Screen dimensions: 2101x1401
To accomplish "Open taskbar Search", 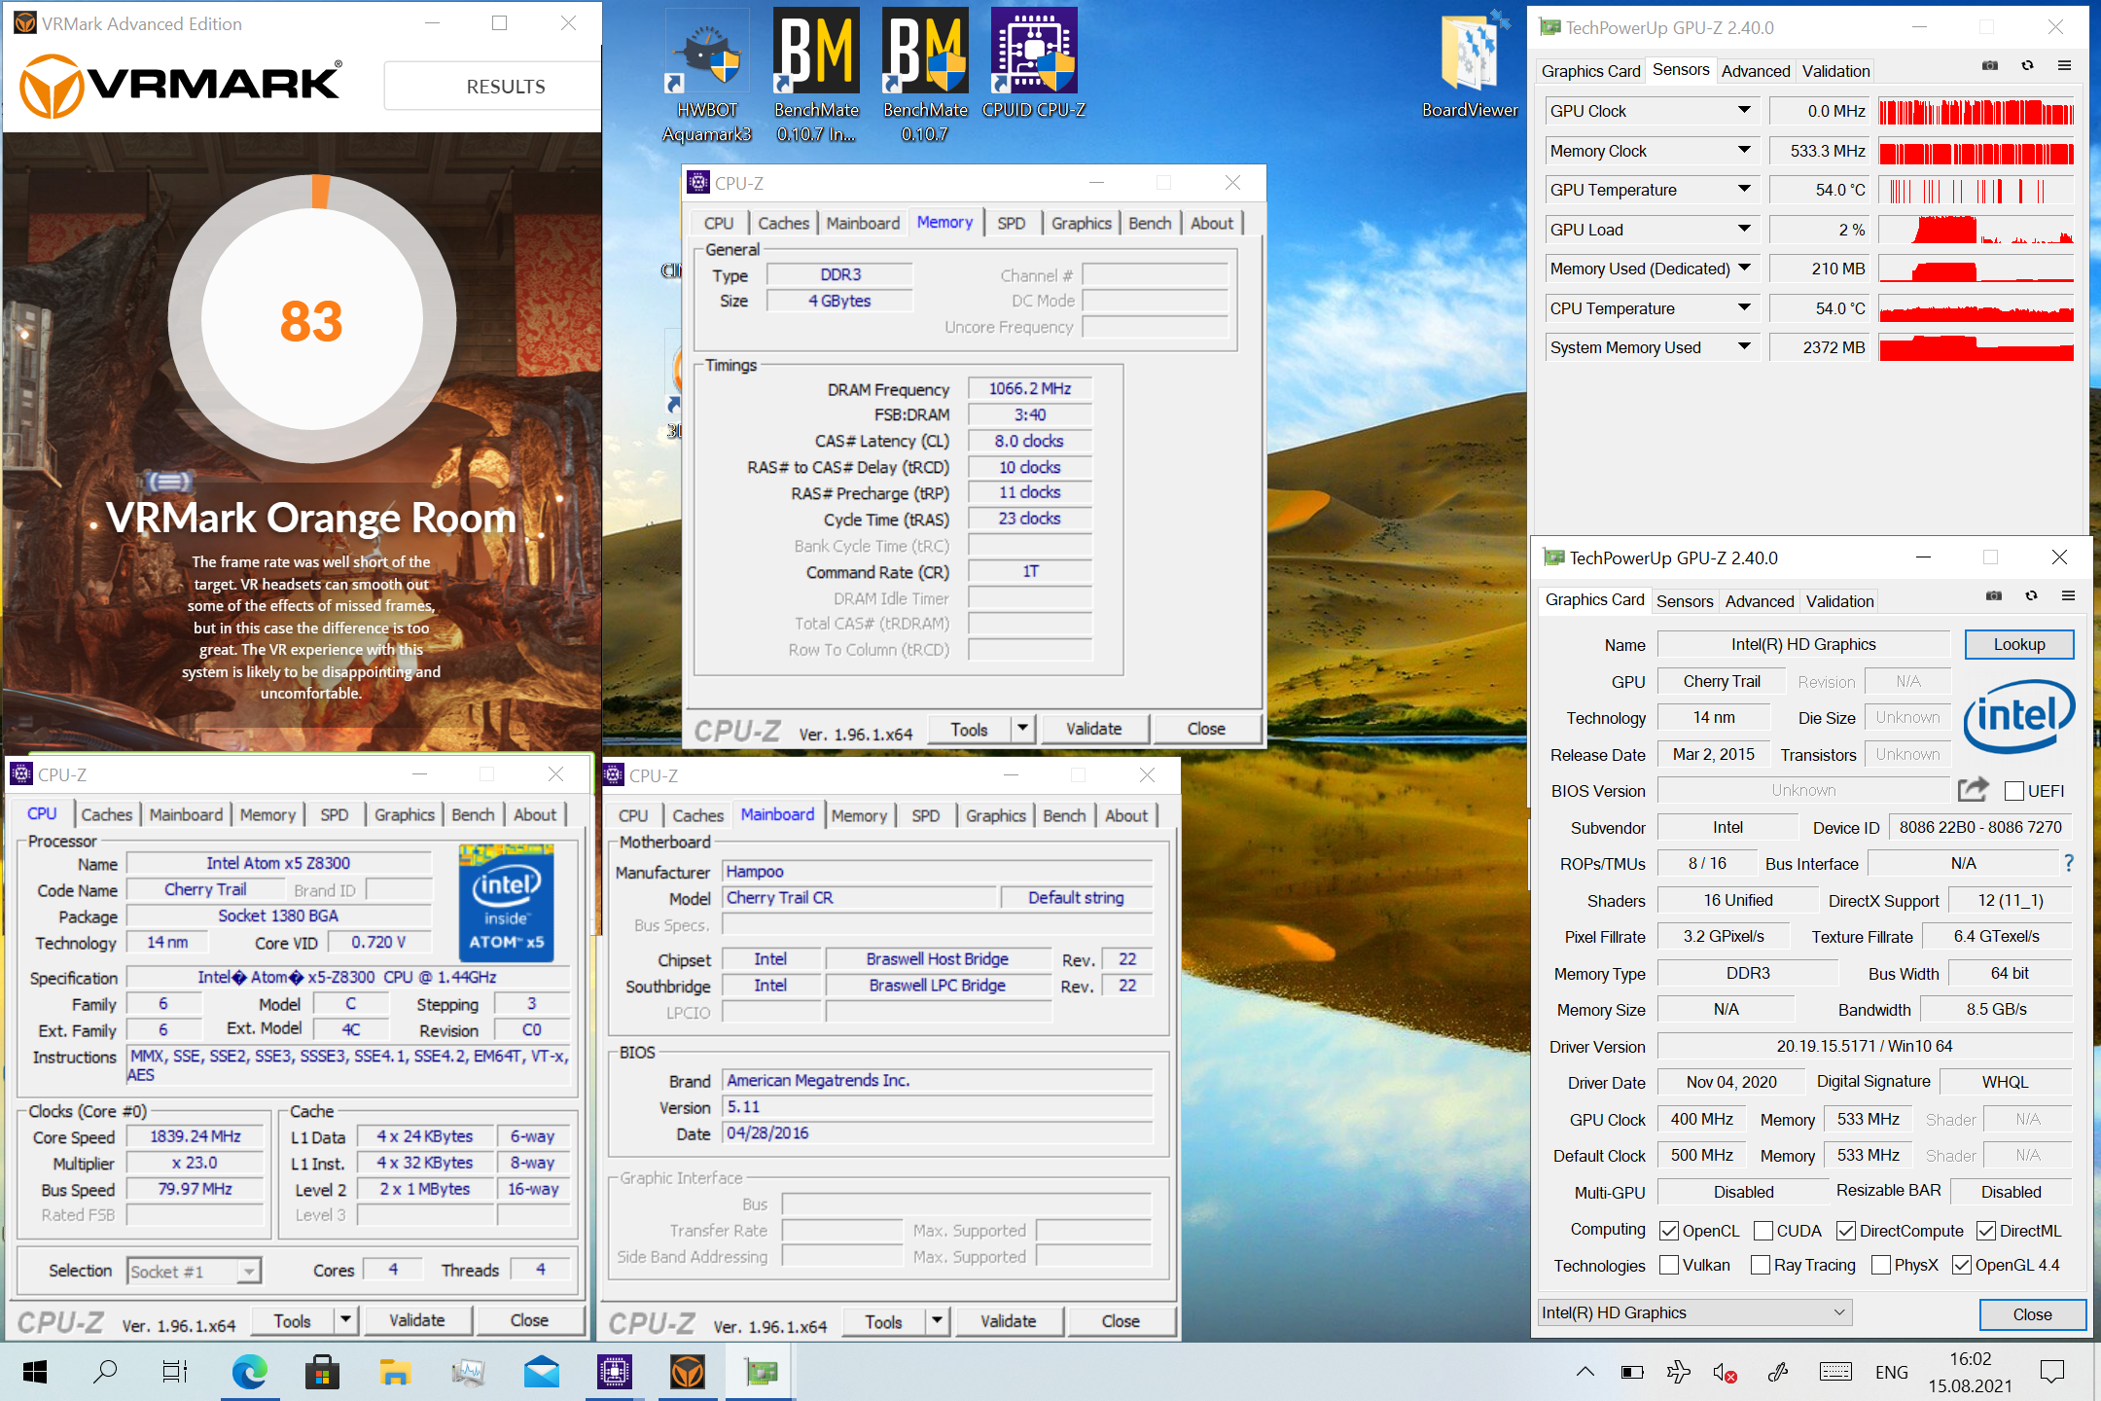I will click(x=105, y=1372).
